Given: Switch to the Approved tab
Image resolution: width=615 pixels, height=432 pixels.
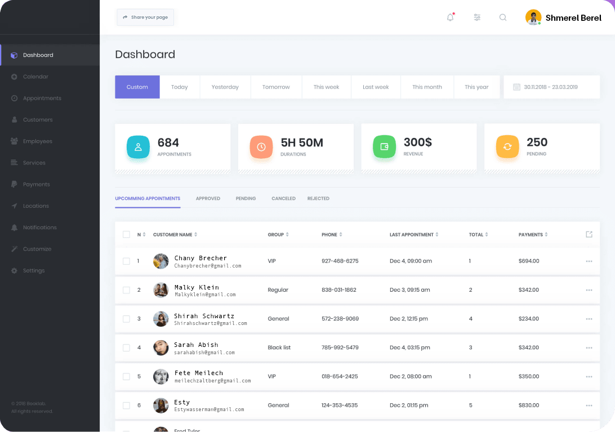Looking at the screenshot, I should pyautogui.click(x=208, y=198).
